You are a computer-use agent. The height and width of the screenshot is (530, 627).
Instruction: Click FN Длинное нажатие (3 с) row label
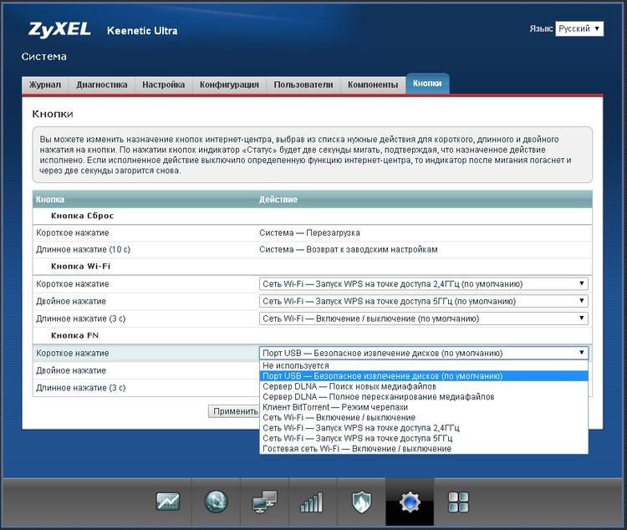tap(81, 388)
